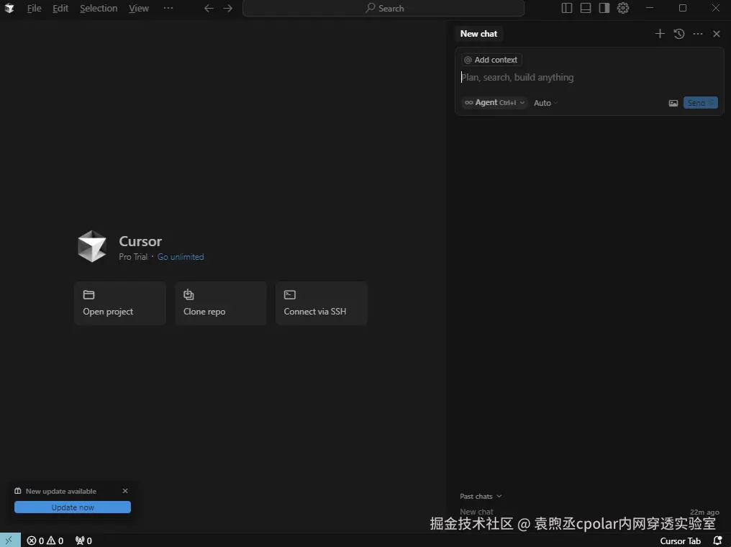Open remote window status bar icon
731x547 pixels.
pyautogui.click(x=10, y=540)
